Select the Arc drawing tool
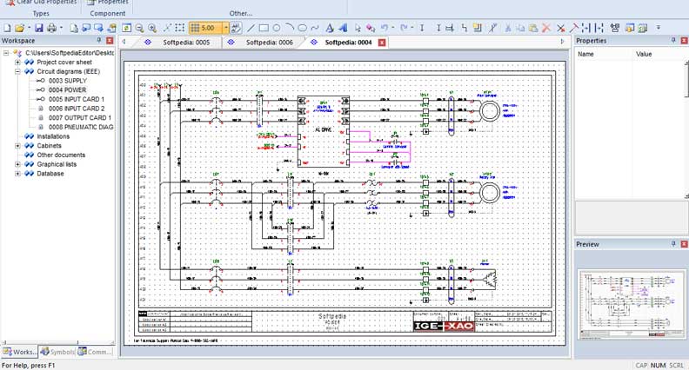Screen dimensions: 689x370 [x=289, y=28]
